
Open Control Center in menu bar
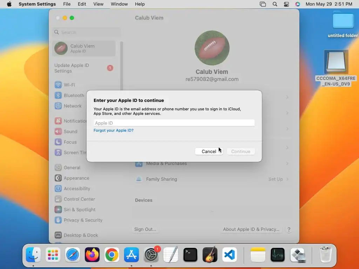pos(286,4)
